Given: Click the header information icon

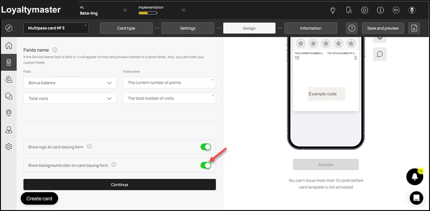Looking at the screenshot, I should pyautogui.click(x=380, y=10).
